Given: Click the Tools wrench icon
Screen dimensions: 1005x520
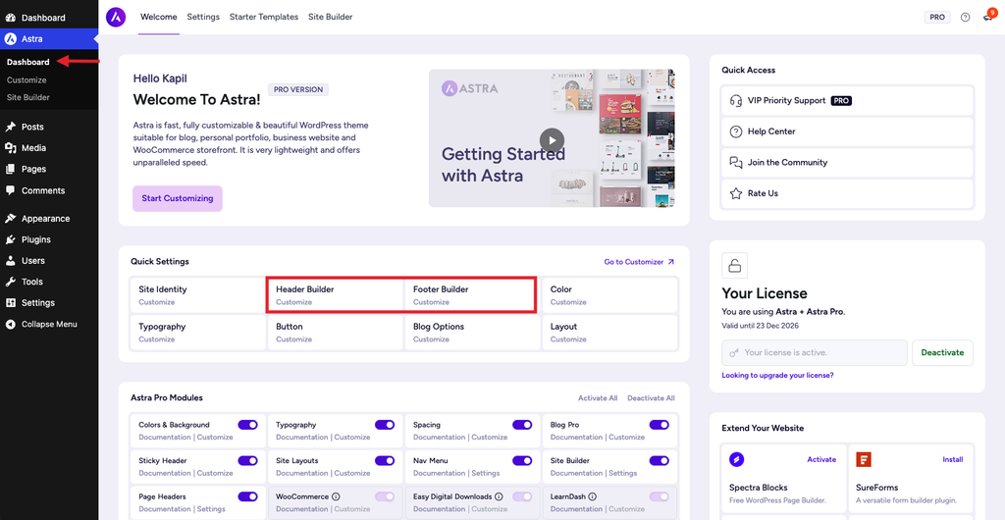Looking at the screenshot, I should tap(10, 282).
